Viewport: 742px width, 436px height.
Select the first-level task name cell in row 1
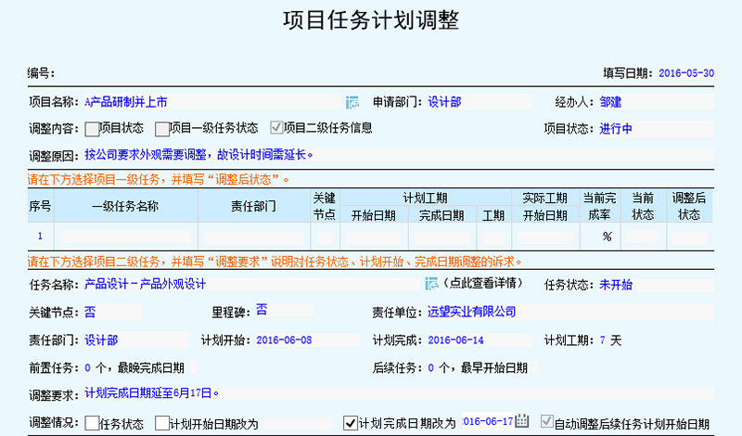[x=125, y=237]
